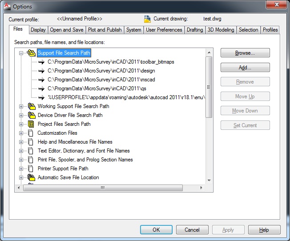
Task: Select the C:\...\inCAD\2011\design path entry
Action: [x=101, y=71]
